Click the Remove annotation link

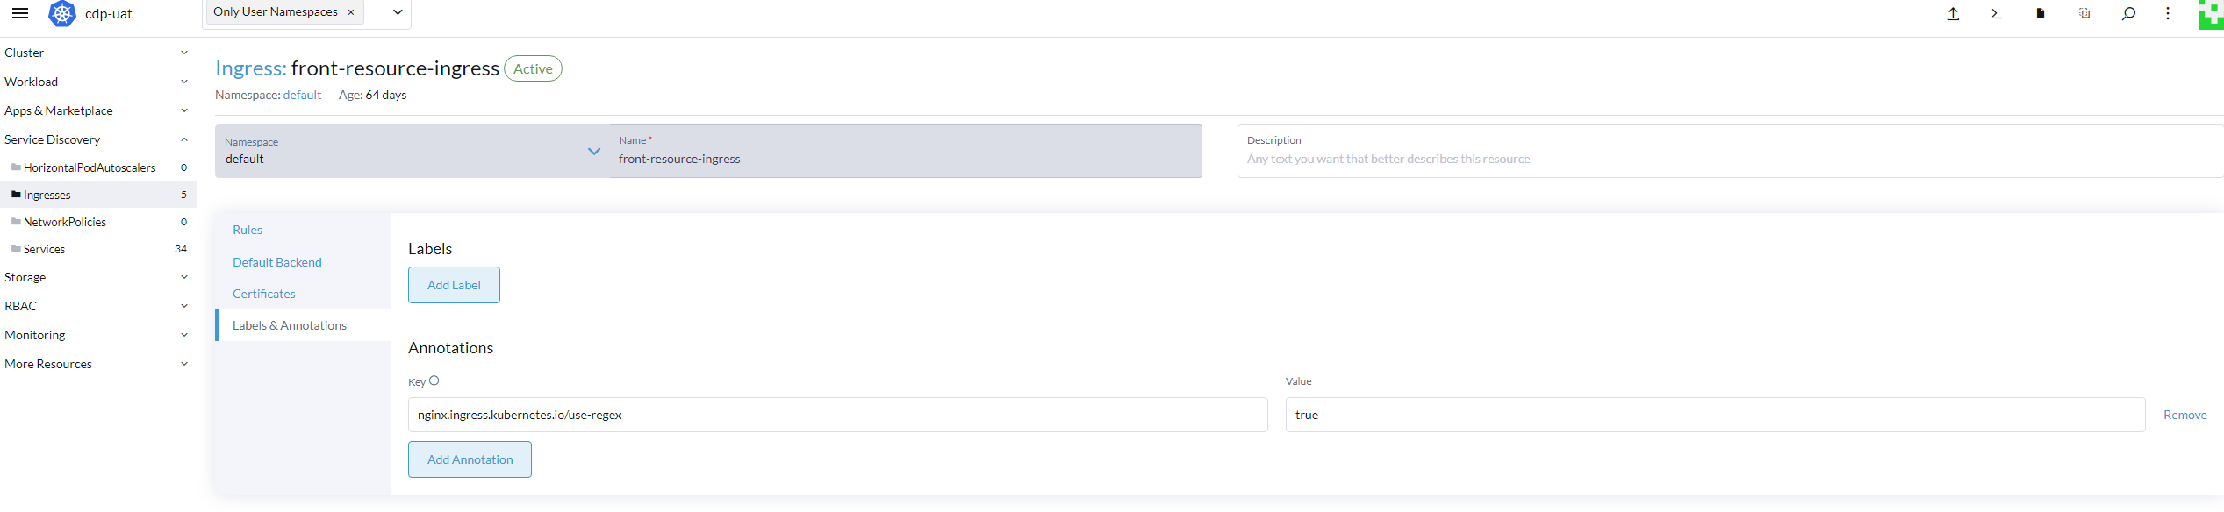2185,415
